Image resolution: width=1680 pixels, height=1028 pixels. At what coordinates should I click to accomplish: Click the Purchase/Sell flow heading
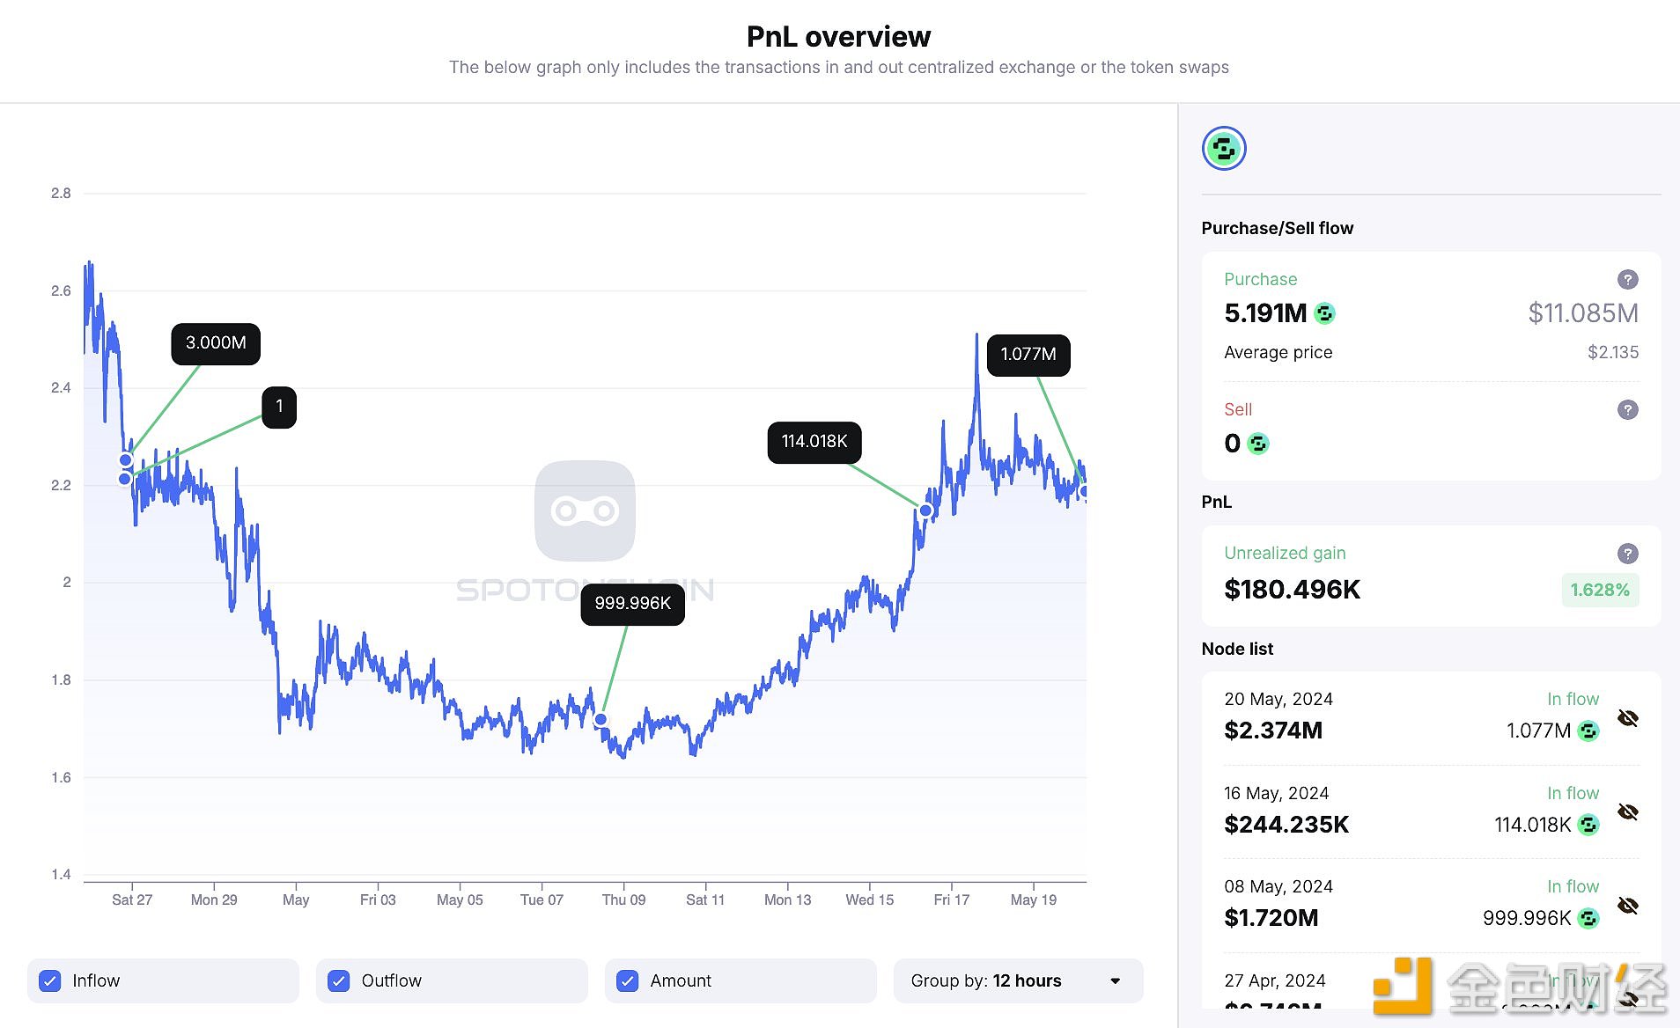(x=1278, y=229)
